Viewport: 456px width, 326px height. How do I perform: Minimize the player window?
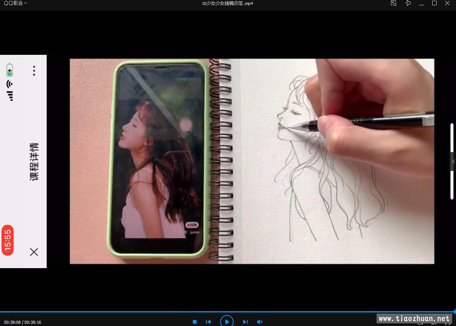pos(421,3)
